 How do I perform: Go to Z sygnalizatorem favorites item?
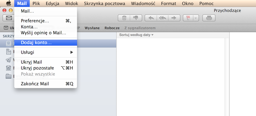coord(140,28)
